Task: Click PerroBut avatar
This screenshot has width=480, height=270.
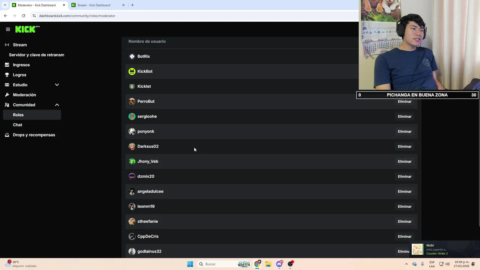Action: point(132,101)
